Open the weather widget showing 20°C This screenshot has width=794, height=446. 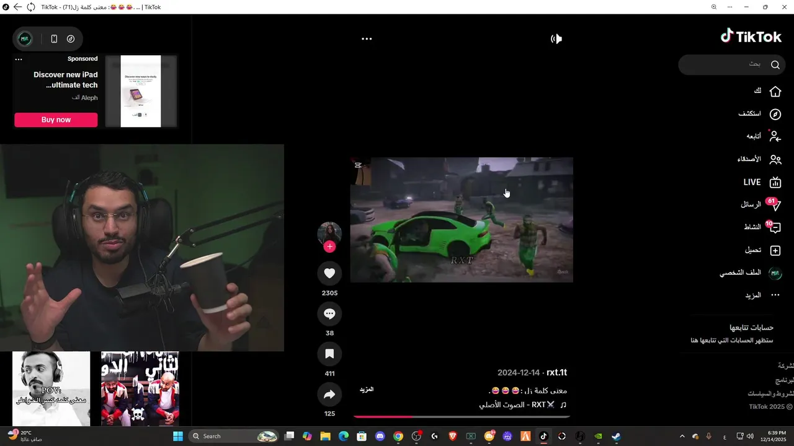[x=25, y=436]
